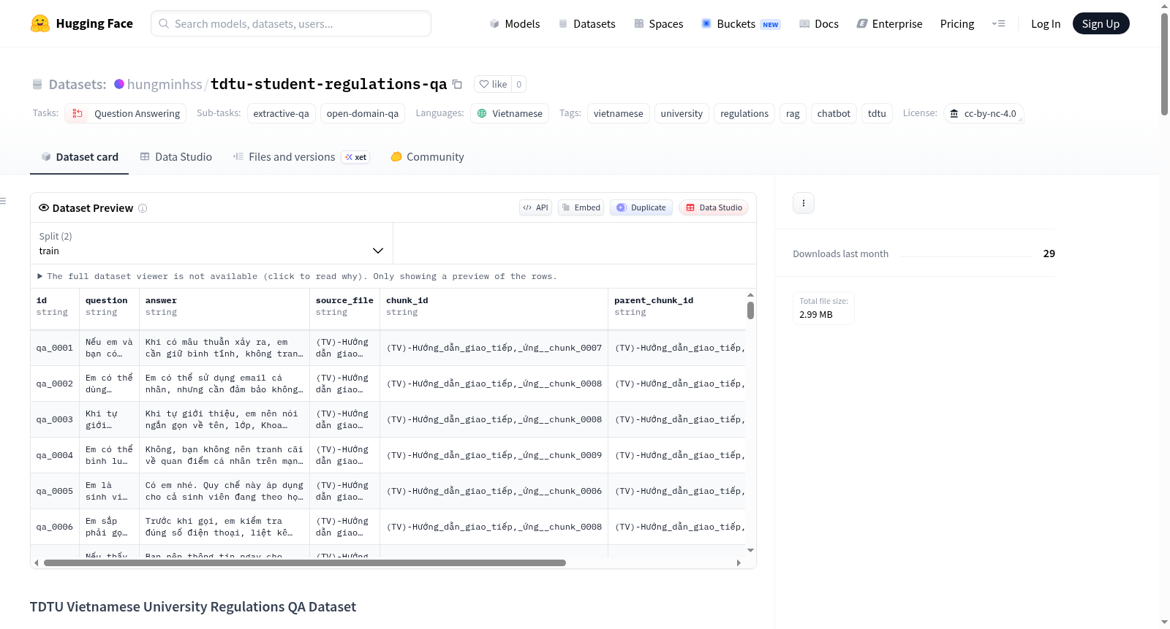Screen dimensions: 1170x629
Task: Click the answer cell in the qa_0005 row
Action: 224,491
